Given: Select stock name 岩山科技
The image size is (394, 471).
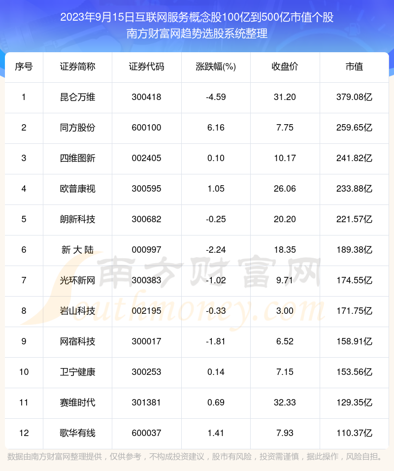Looking at the screenshot, I should [77, 311].
